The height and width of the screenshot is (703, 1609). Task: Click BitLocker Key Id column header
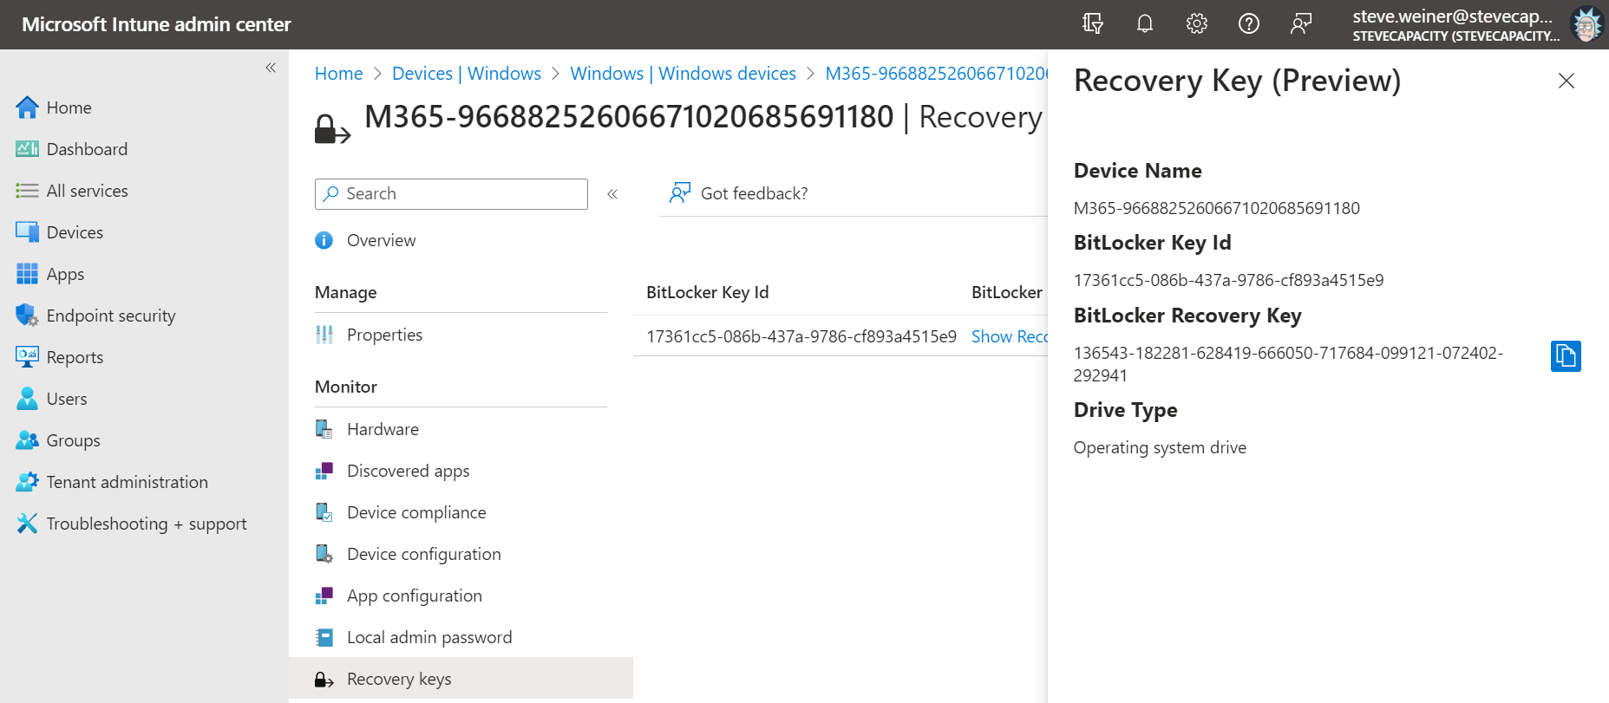coord(707,292)
